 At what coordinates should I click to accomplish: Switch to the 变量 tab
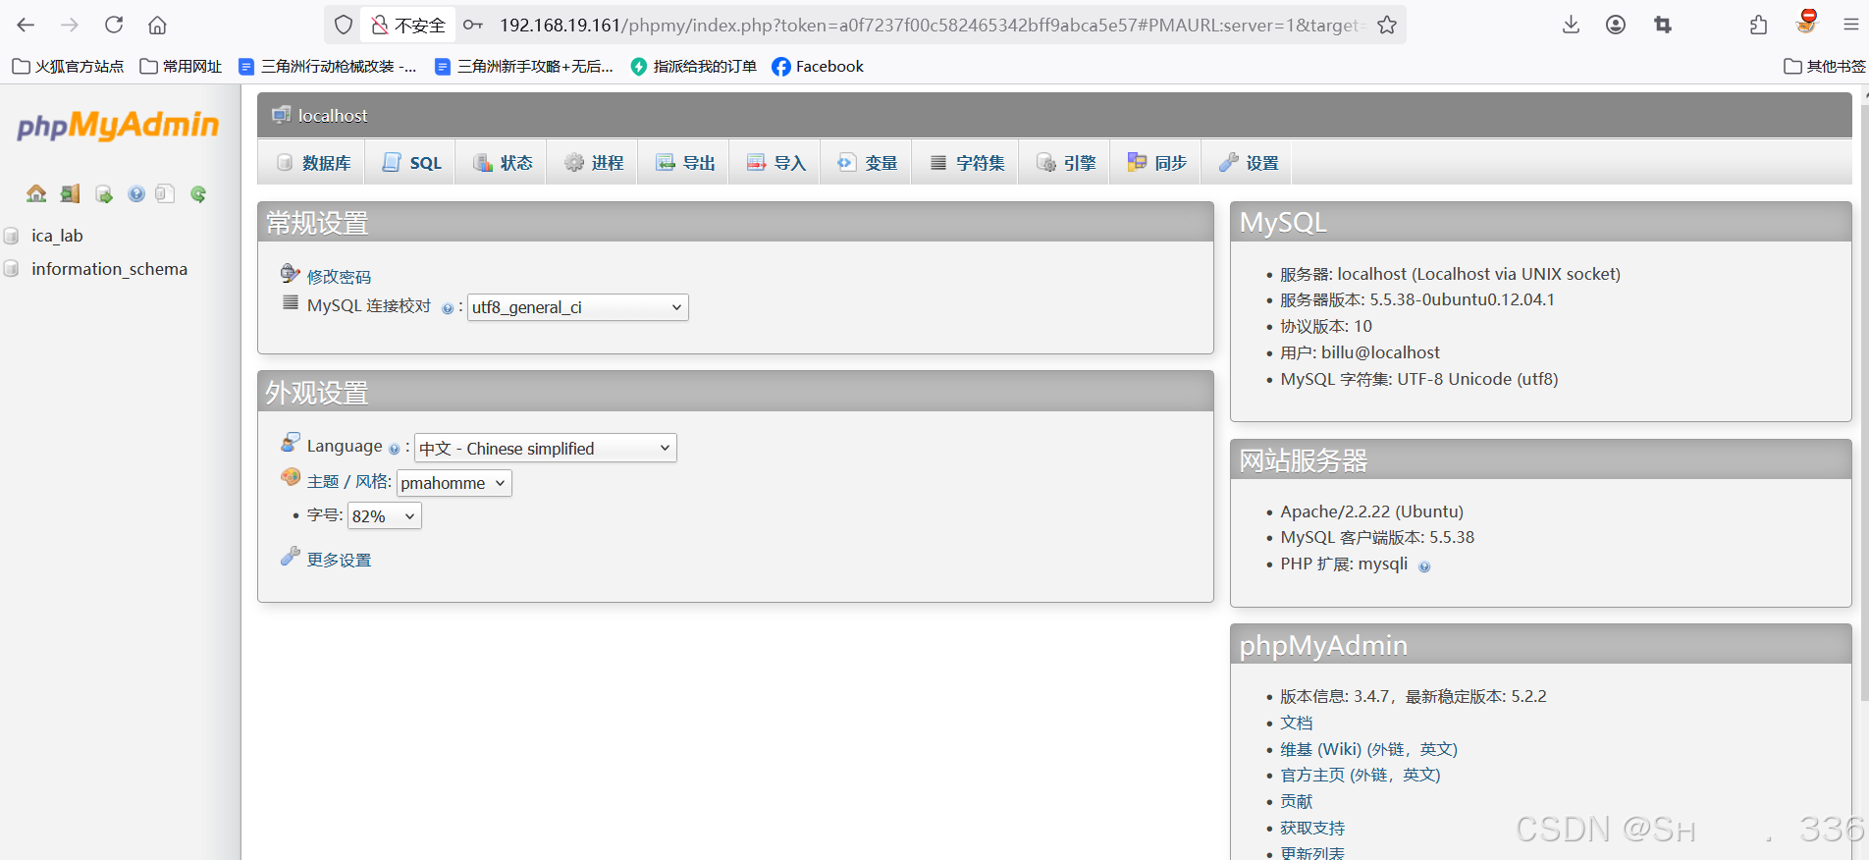867,163
